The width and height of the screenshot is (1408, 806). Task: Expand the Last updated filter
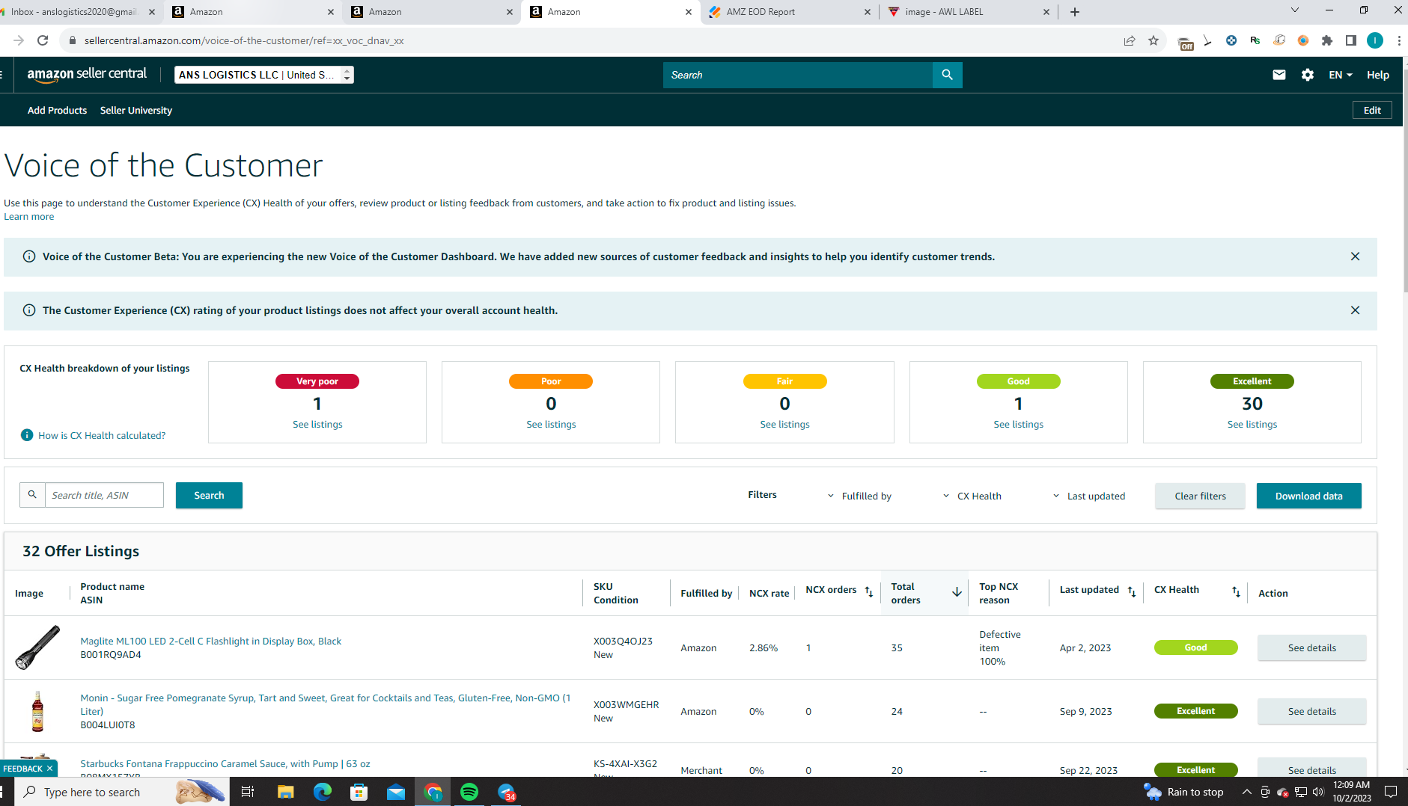click(x=1088, y=496)
